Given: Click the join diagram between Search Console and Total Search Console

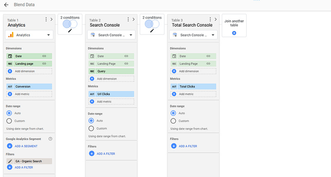Looking at the screenshot, I should [152, 24].
